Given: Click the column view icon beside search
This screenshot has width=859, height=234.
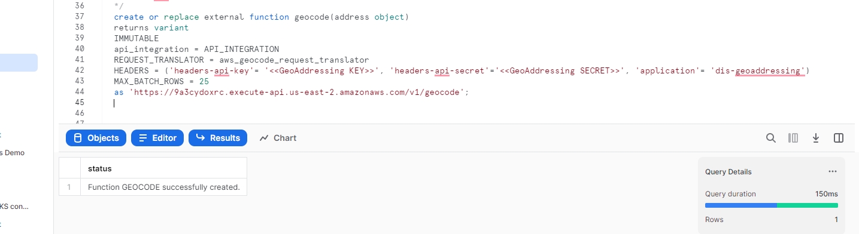Looking at the screenshot, I should point(793,138).
